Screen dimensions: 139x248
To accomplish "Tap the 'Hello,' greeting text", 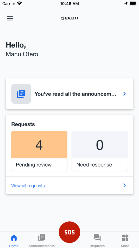I will [x=16, y=45].
